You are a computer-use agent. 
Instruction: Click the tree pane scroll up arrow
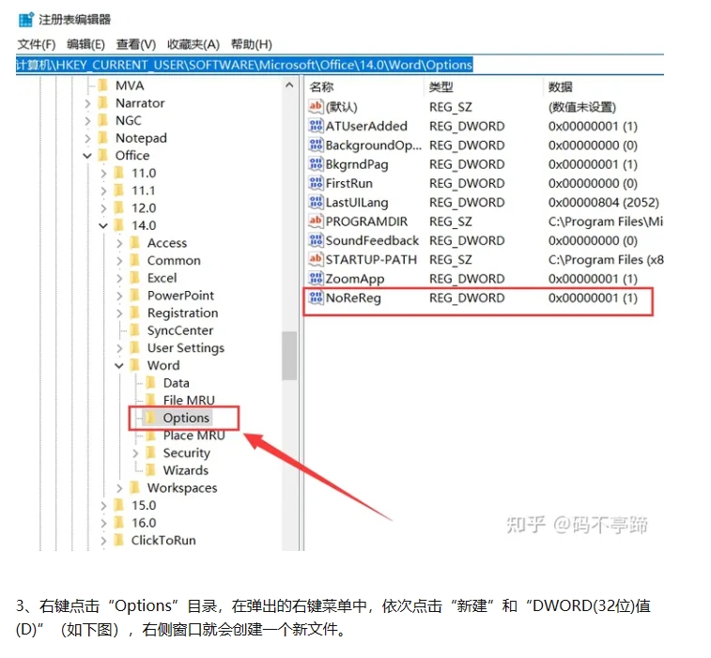click(289, 86)
